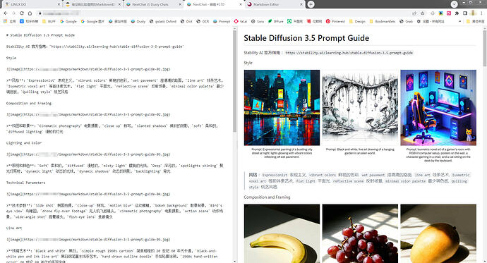
Task: Open the settings gear bookmark
Action: tap(431, 21)
